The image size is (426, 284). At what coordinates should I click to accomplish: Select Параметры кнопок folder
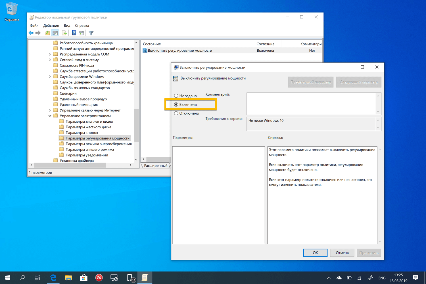click(x=82, y=133)
